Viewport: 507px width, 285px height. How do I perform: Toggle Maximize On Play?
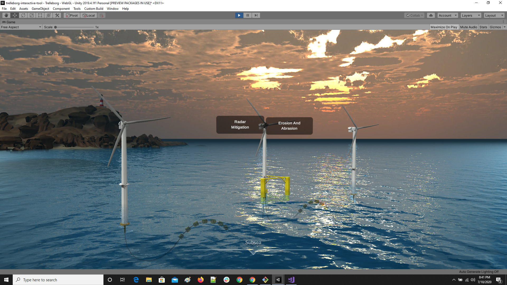pos(444,27)
